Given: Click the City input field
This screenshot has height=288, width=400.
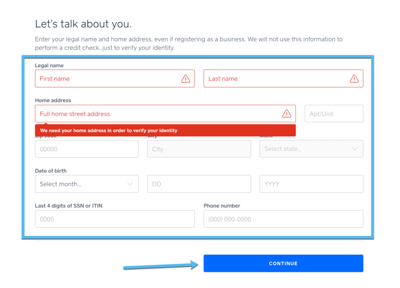Looking at the screenshot, I should 199,149.
